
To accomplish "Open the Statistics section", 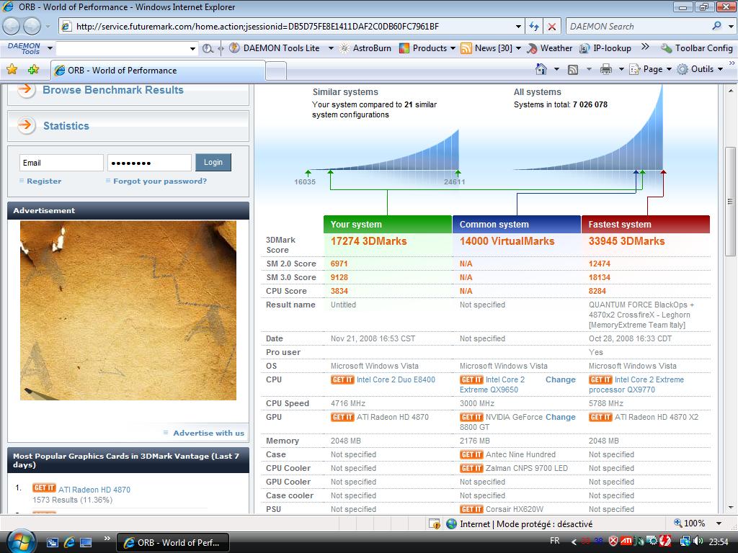I will [66, 125].
